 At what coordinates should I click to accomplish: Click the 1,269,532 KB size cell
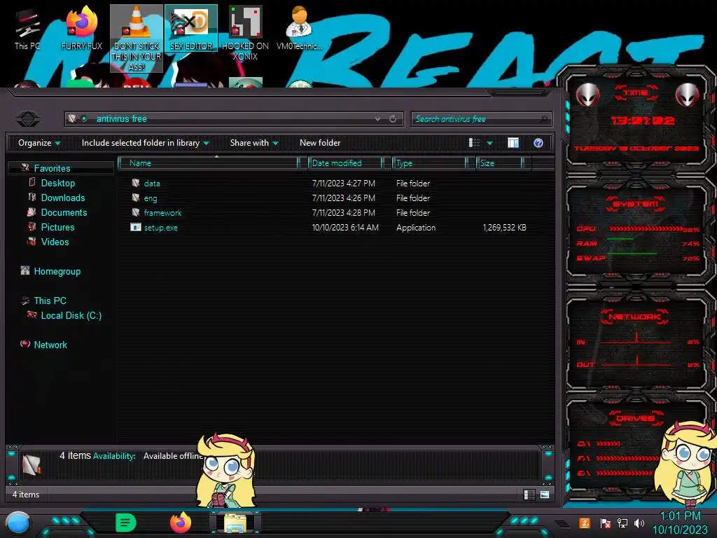(504, 228)
